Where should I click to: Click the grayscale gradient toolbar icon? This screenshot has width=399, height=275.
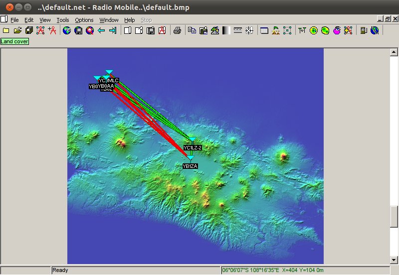tap(225, 30)
